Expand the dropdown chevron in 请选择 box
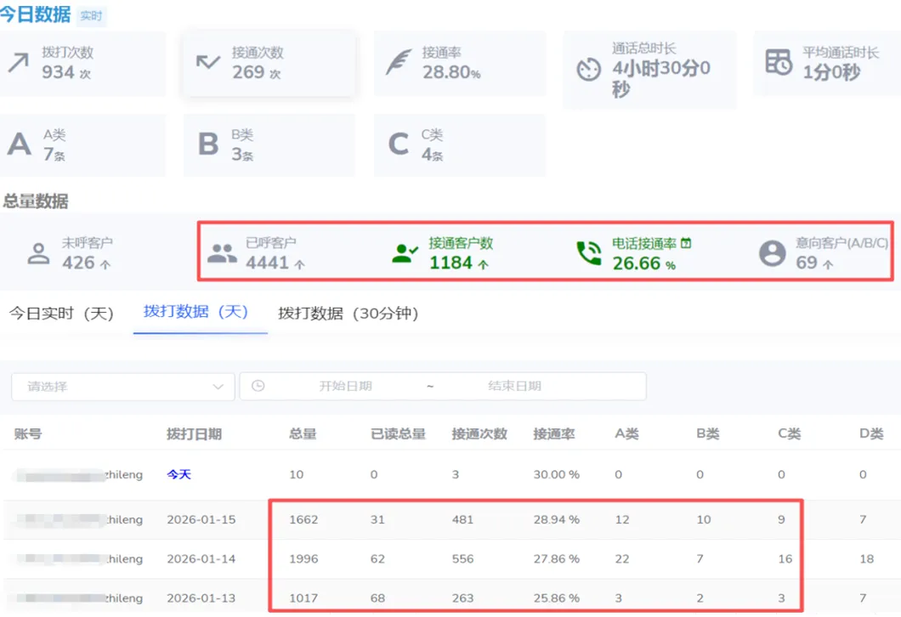The image size is (901, 617). tap(218, 387)
